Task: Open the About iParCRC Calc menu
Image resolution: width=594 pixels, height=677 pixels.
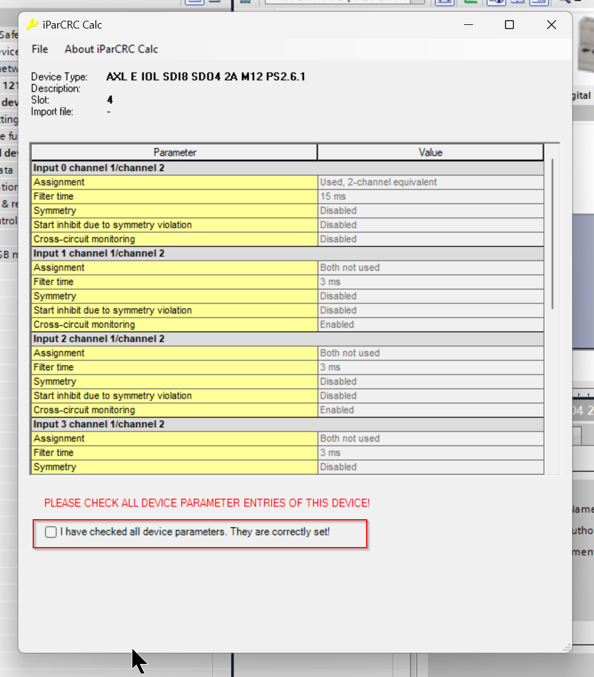Action: pyautogui.click(x=112, y=49)
